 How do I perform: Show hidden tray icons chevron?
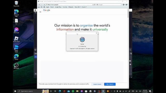tap(111, 91)
